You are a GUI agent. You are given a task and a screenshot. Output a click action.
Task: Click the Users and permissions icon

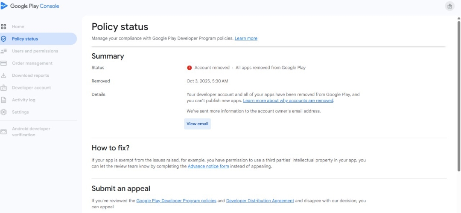coord(4,51)
